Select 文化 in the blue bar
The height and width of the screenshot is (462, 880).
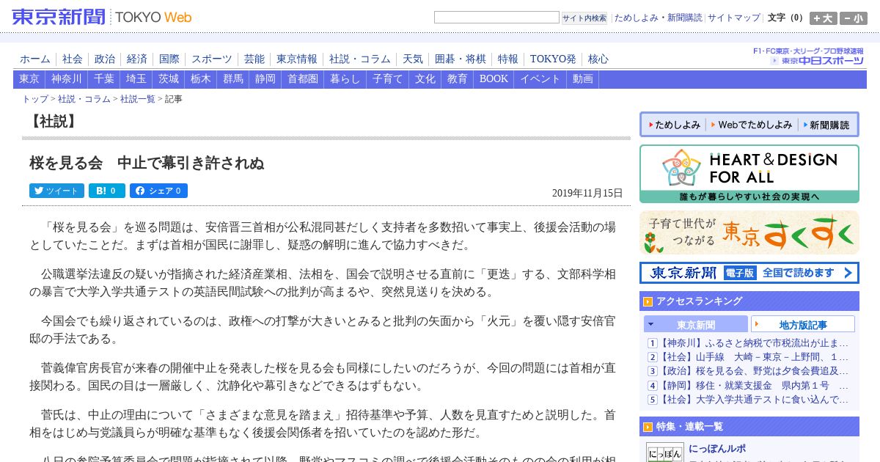coord(425,79)
